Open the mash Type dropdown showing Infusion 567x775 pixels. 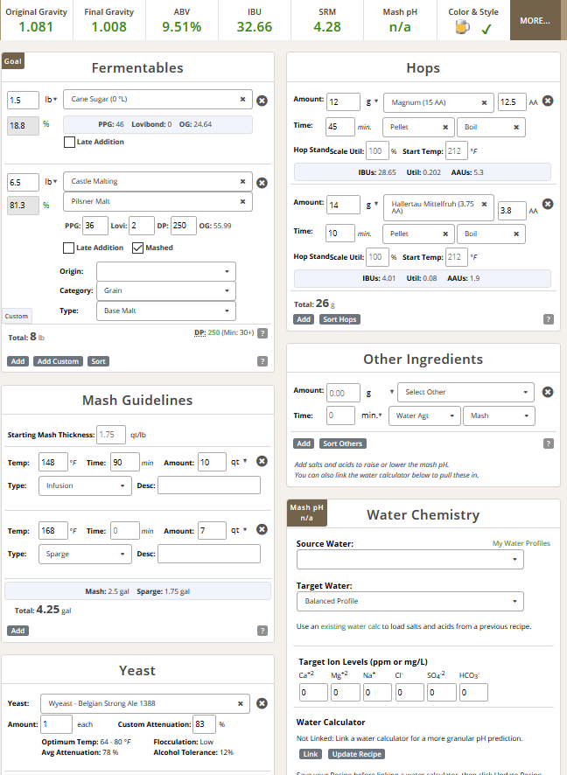(x=85, y=485)
